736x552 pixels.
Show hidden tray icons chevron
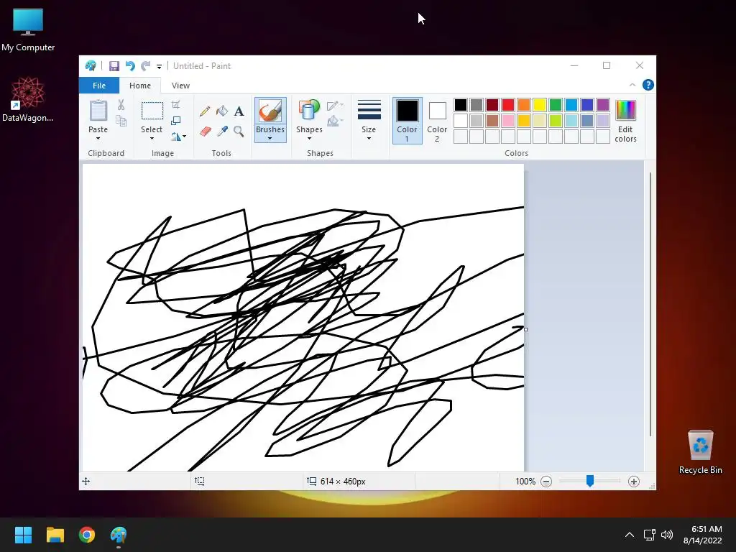pyautogui.click(x=630, y=535)
